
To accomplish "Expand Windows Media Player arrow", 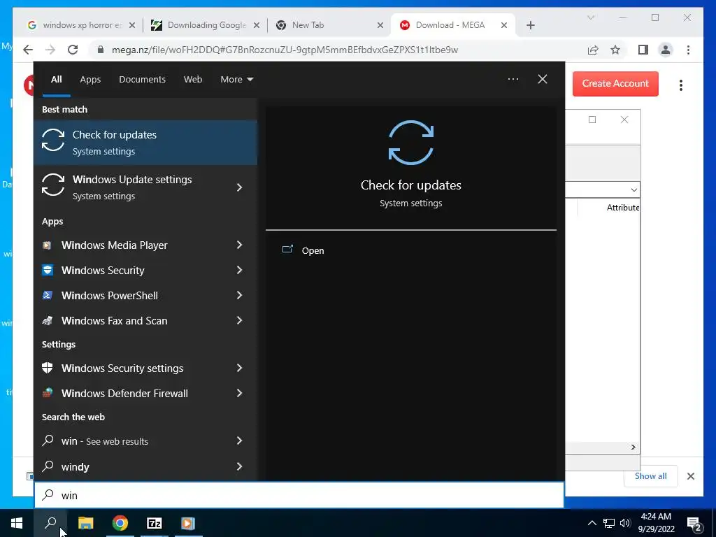I will coord(240,245).
